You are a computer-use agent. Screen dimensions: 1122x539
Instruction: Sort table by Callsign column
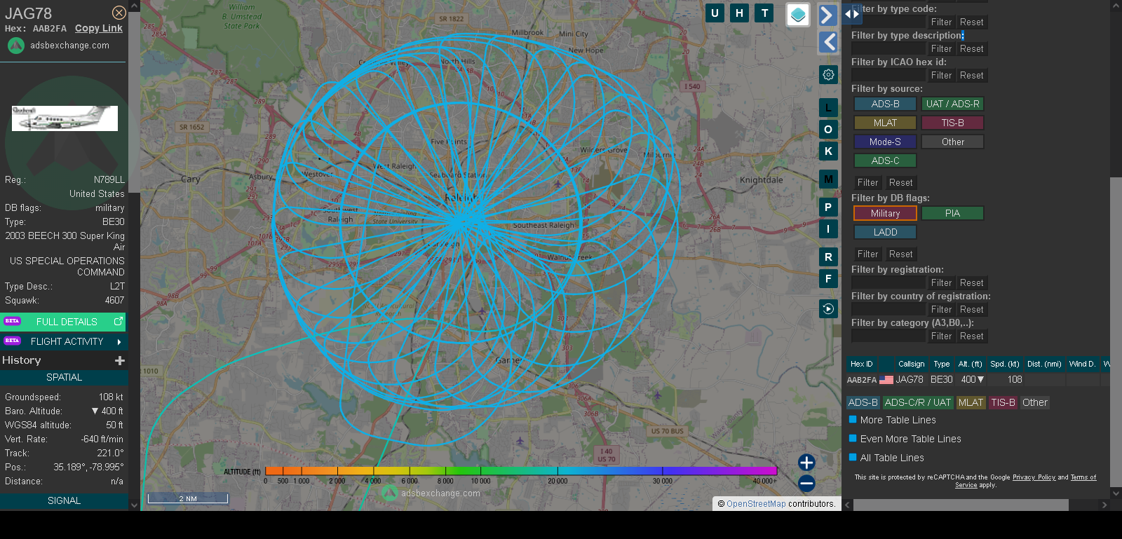click(912, 364)
